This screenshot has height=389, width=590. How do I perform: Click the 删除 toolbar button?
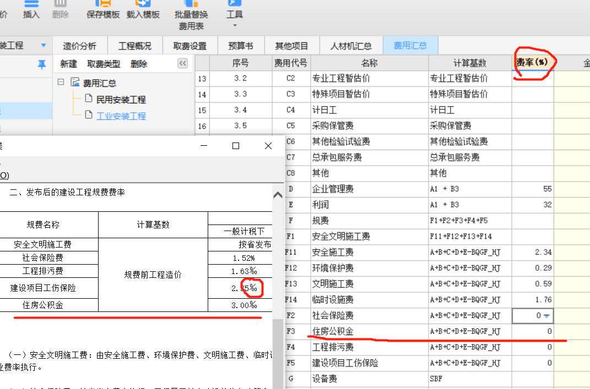coord(60,10)
